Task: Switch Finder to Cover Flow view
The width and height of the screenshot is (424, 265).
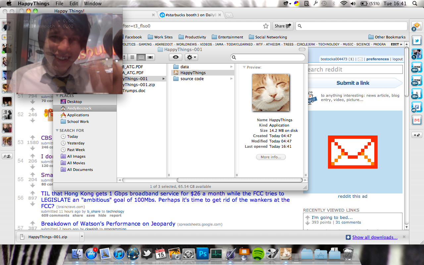Action: (x=150, y=57)
